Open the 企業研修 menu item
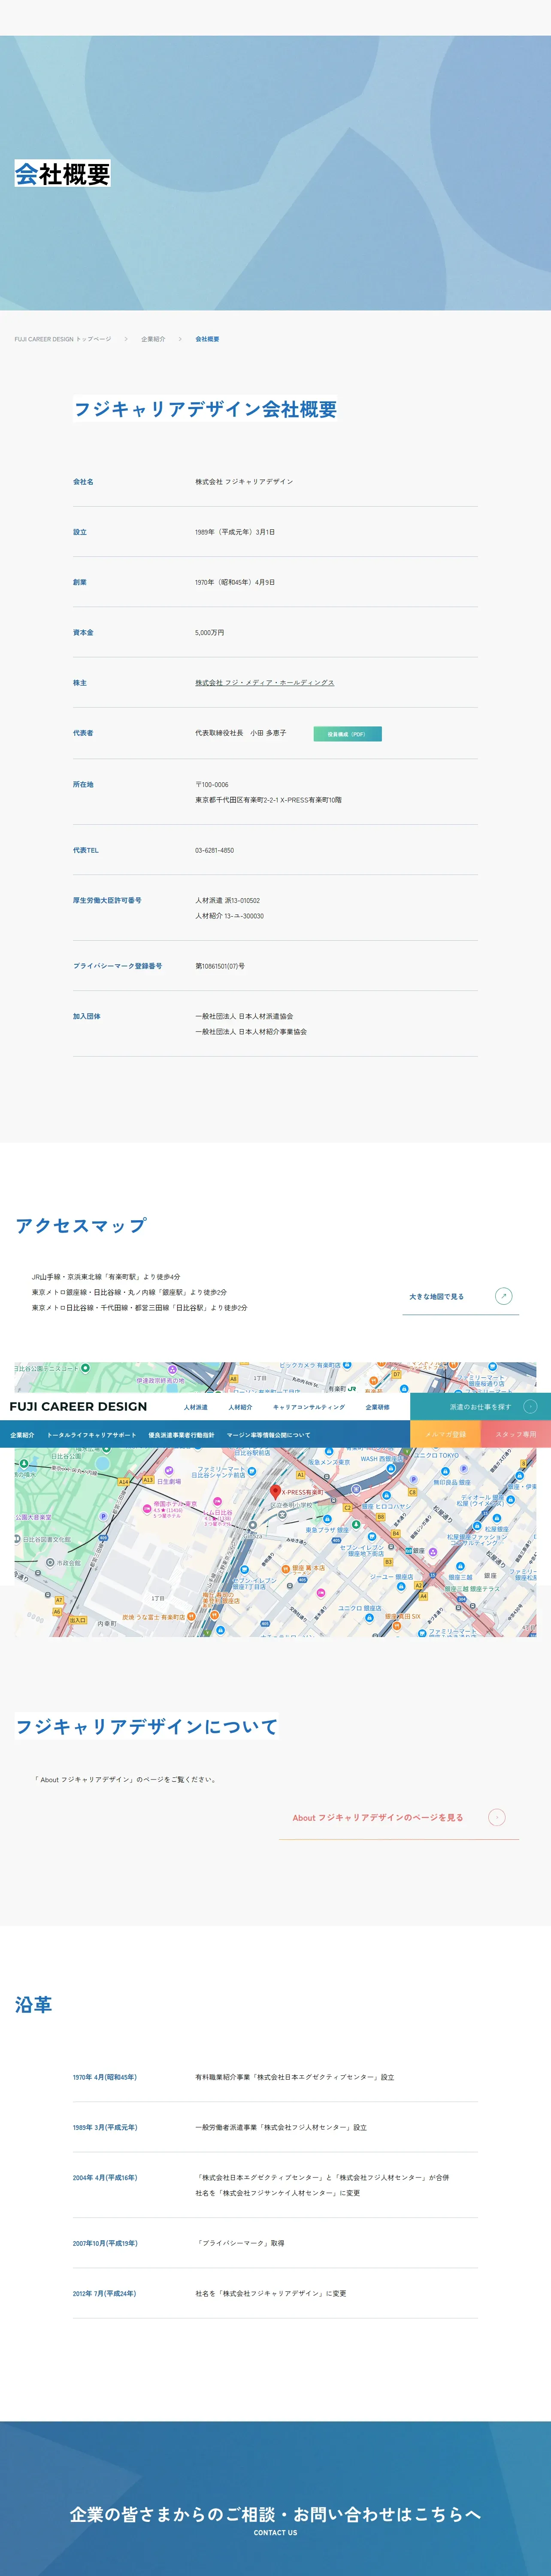 (378, 1407)
